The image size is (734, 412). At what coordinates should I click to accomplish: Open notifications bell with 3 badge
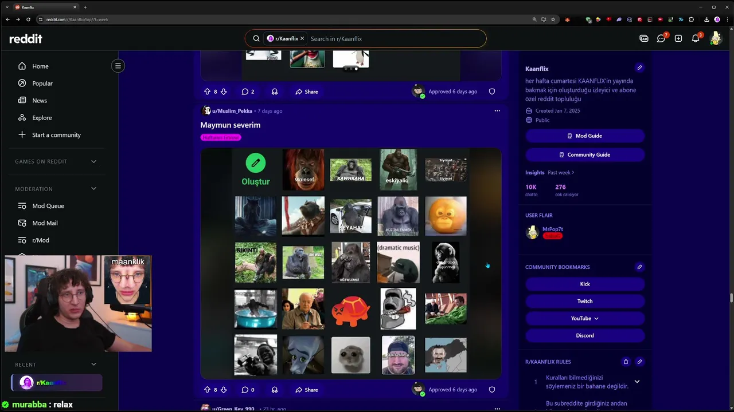coord(696,38)
